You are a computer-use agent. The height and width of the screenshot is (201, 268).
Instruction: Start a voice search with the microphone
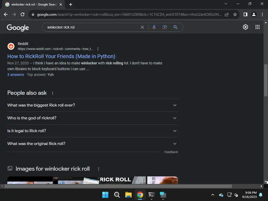click(154, 27)
